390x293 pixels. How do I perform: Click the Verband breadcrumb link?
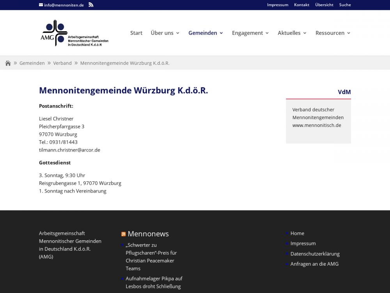(x=62, y=63)
